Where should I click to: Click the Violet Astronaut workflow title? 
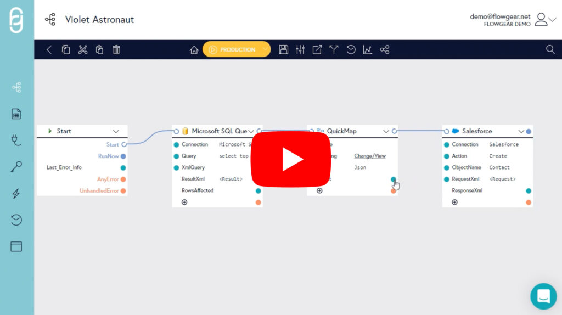point(99,20)
